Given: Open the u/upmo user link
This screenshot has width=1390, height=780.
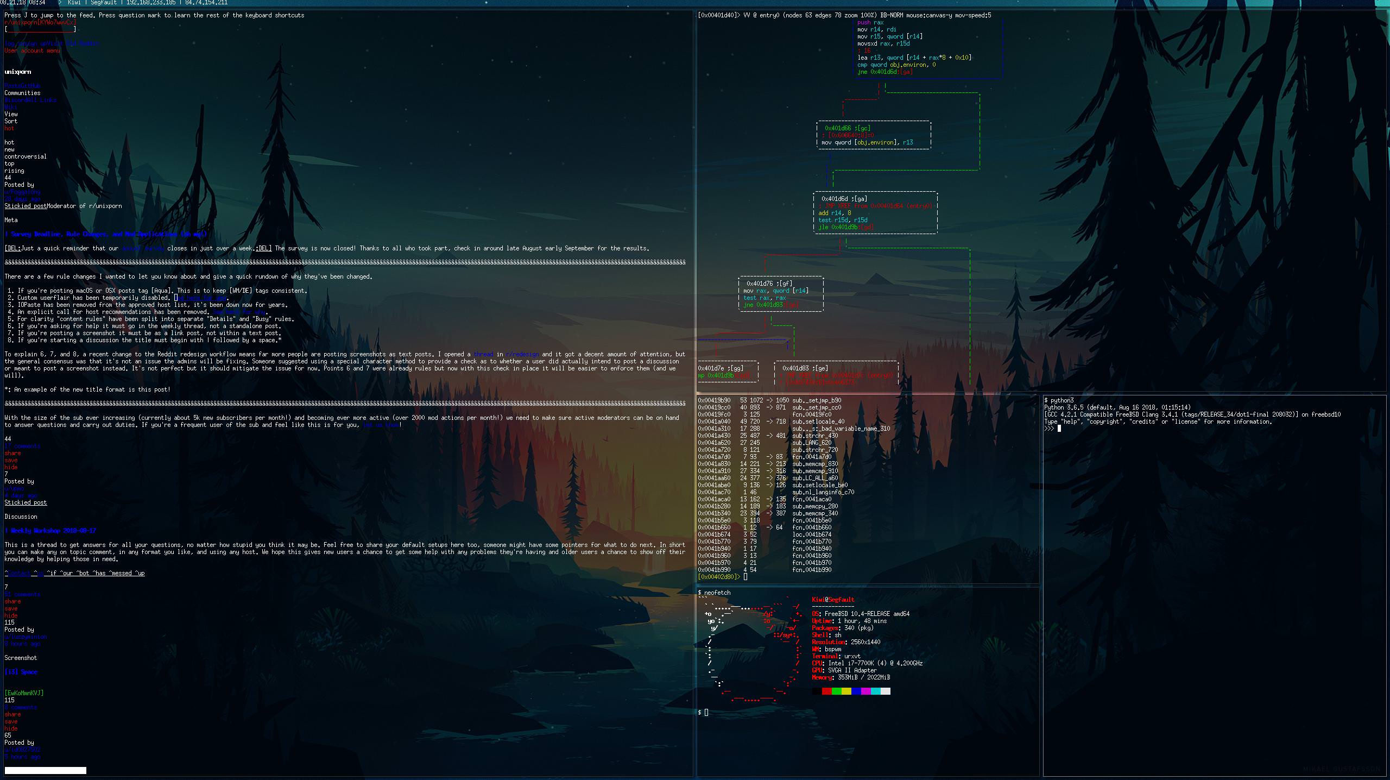Looking at the screenshot, I should coord(14,488).
